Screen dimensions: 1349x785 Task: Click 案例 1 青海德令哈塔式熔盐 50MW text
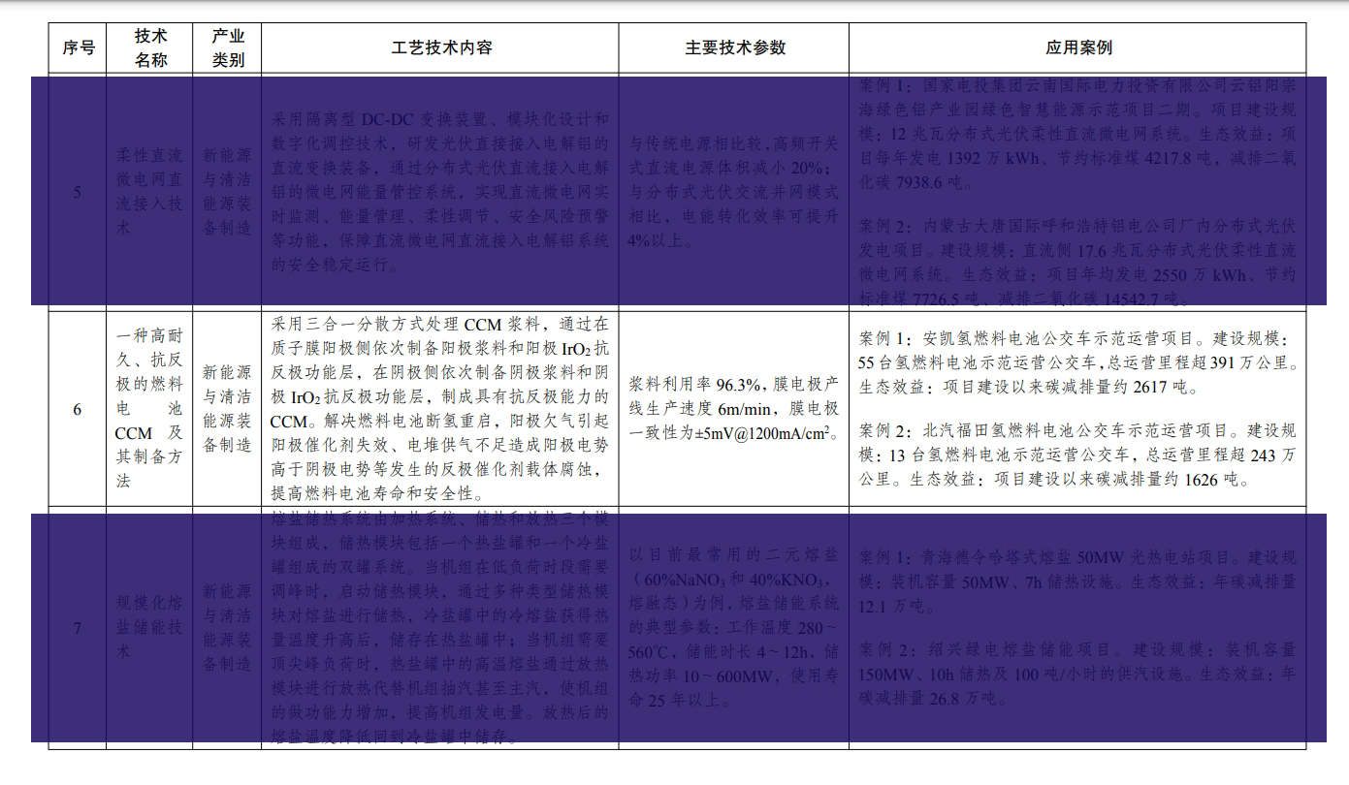[x=1077, y=581]
